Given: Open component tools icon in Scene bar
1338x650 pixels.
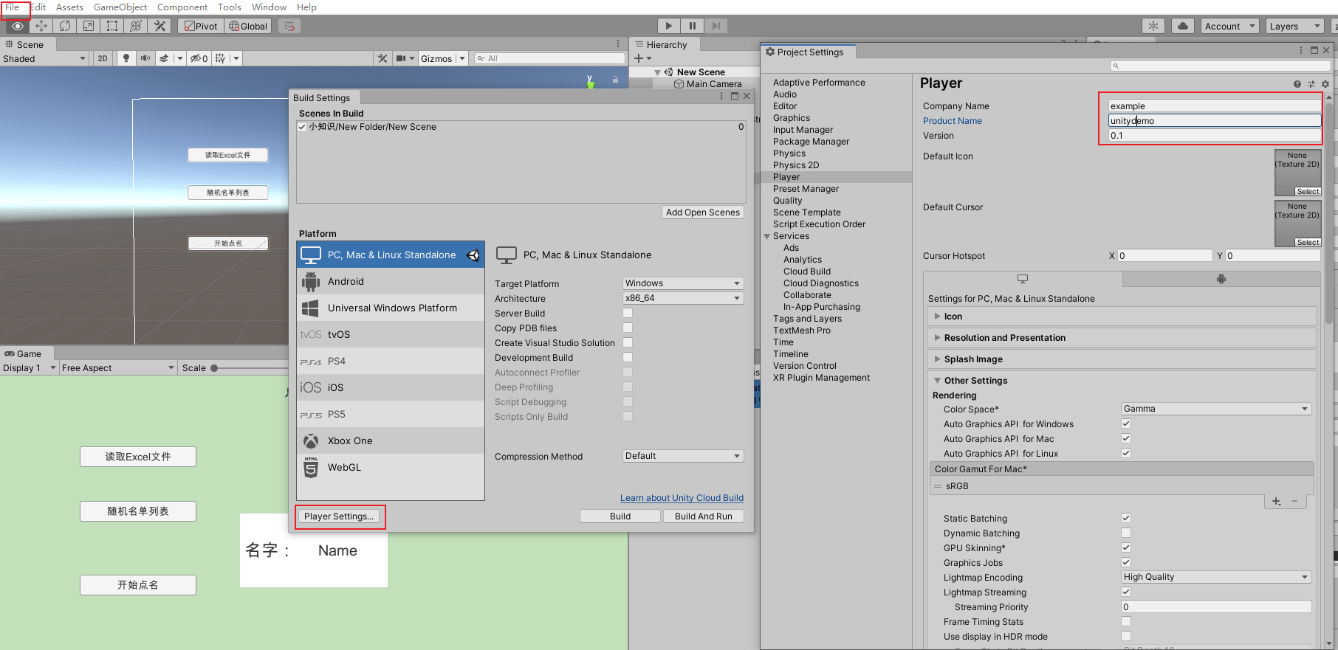Looking at the screenshot, I should point(382,58).
